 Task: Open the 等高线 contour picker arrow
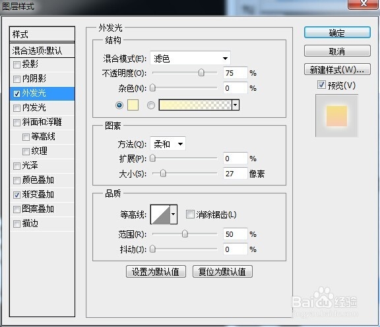tap(174, 214)
